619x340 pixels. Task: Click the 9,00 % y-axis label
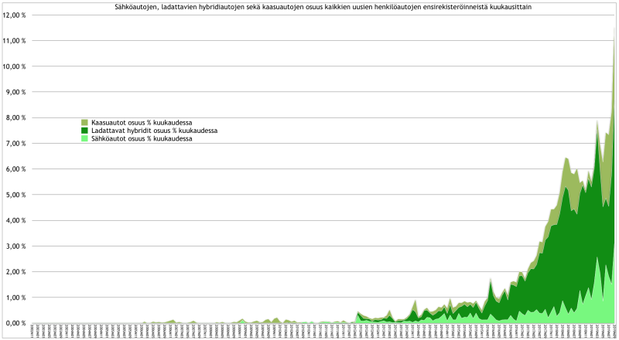pos(16,92)
